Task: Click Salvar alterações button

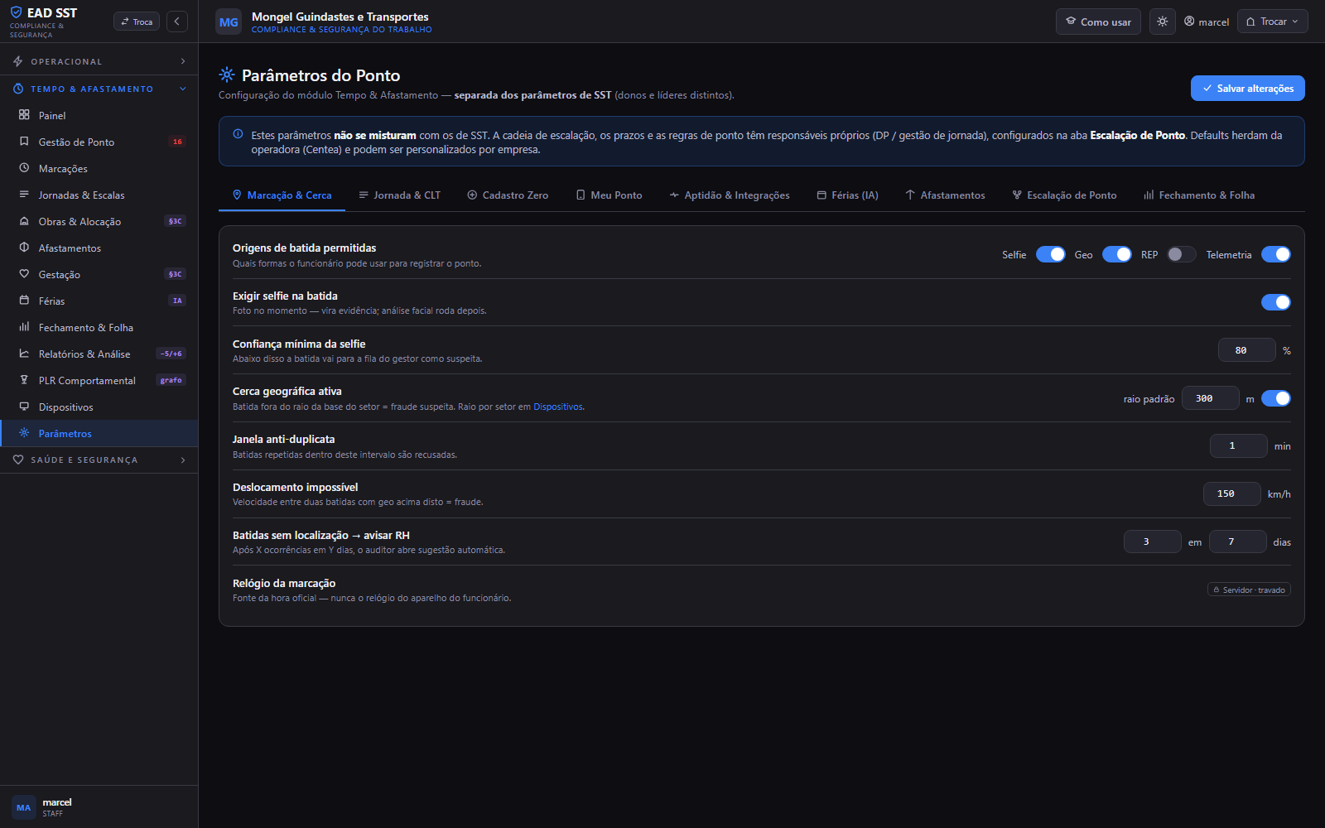Action: pos(1248,89)
